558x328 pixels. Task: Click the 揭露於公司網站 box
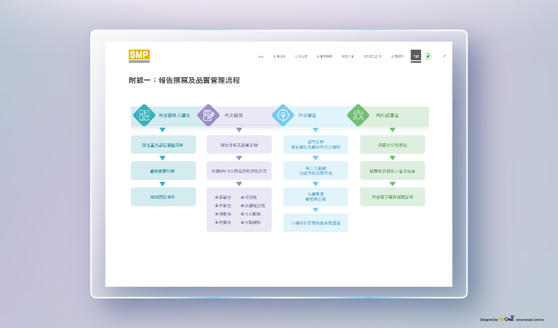pos(393,145)
